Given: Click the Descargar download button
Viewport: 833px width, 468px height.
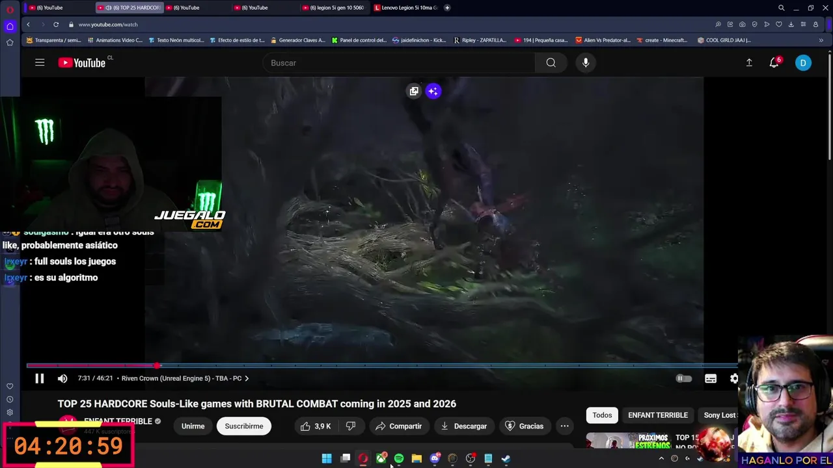Looking at the screenshot, I should [463, 426].
